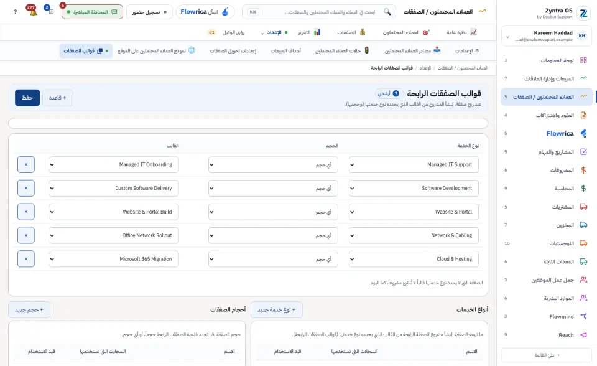This screenshot has width=597, height=366.
Task: Click the حفظ save button
Action: 27,98
